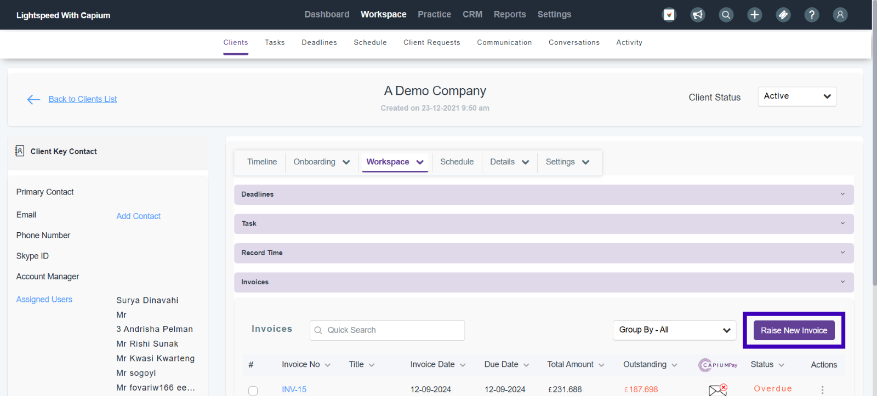The width and height of the screenshot is (877, 396).
Task: Click the Client Key Contact card icon
Action: point(20,151)
